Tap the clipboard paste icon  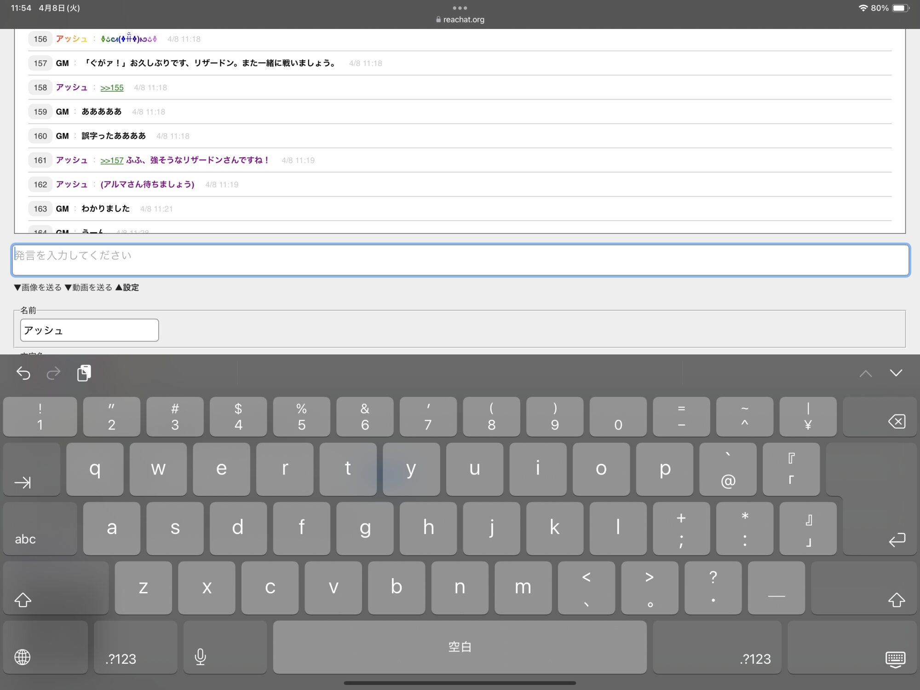point(84,373)
